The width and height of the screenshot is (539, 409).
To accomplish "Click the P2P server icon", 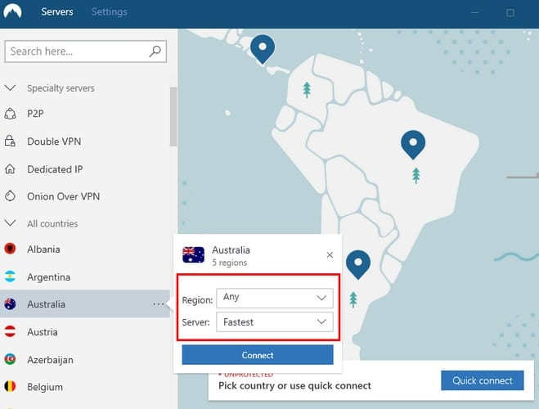I will (10, 114).
